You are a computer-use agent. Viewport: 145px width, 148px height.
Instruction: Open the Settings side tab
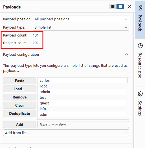click(x=140, y=105)
